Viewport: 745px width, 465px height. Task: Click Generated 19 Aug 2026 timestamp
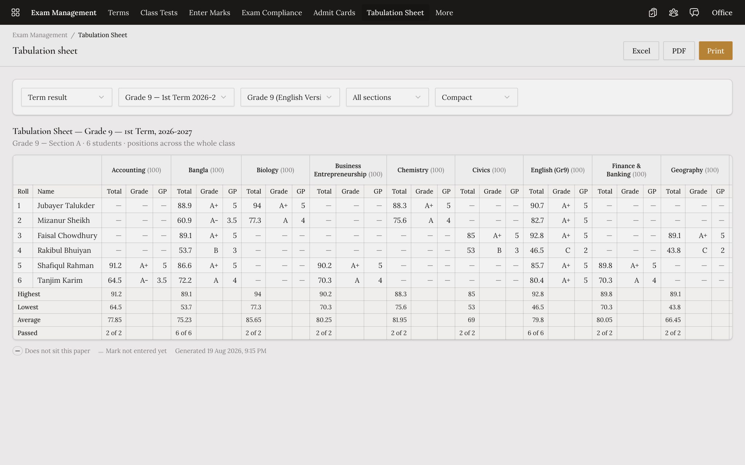click(221, 351)
